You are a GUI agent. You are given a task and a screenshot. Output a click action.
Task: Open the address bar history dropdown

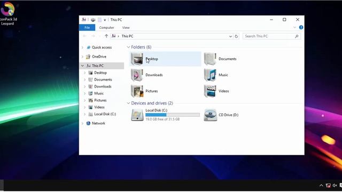(x=230, y=36)
